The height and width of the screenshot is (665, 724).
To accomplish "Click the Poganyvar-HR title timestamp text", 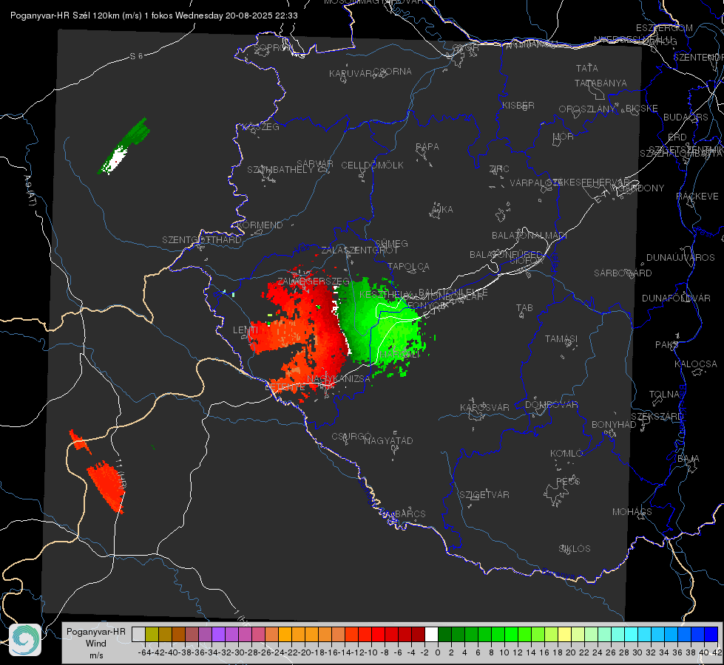I will [x=154, y=16].
